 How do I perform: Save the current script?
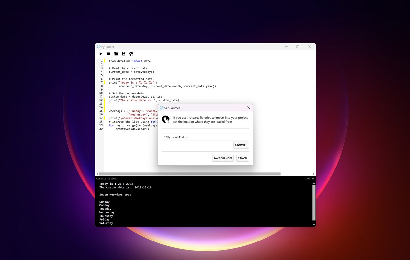pyautogui.click(x=123, y=54)
